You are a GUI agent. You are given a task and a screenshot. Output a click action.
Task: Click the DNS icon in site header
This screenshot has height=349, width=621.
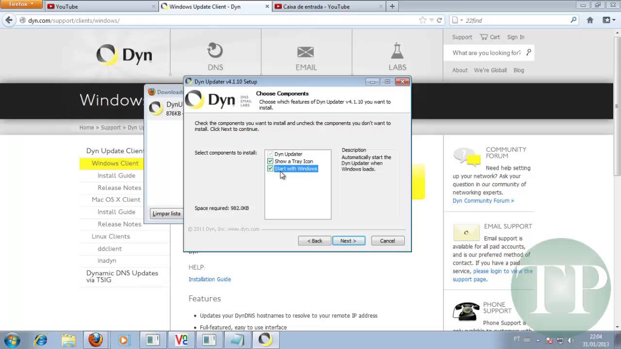215,51
